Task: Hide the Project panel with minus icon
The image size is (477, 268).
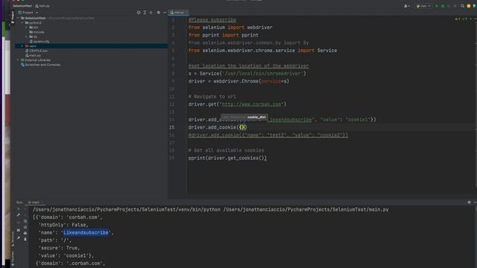Action: pos(165,13)
